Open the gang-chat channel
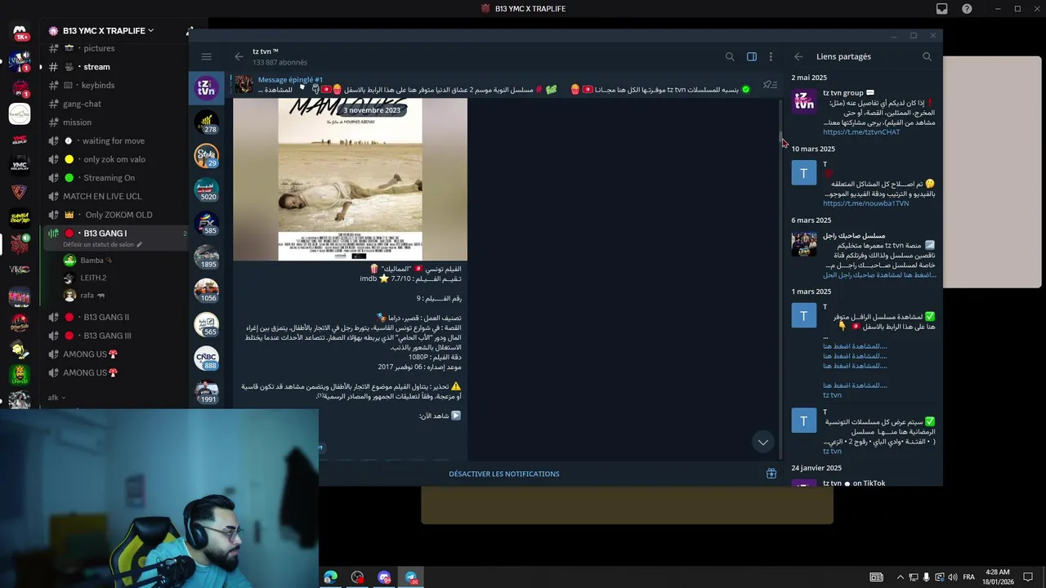This screenshot has width=1046, height=588. pos(82,104)
